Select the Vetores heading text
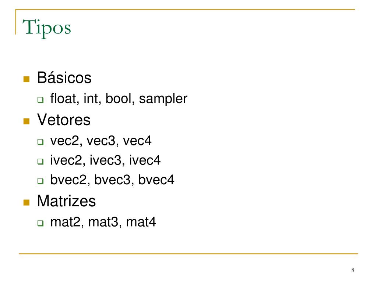This screenshot has height=282, width=377. click(64, 120)
